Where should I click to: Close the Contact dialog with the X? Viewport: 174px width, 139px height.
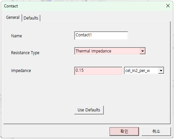point(168,6)
